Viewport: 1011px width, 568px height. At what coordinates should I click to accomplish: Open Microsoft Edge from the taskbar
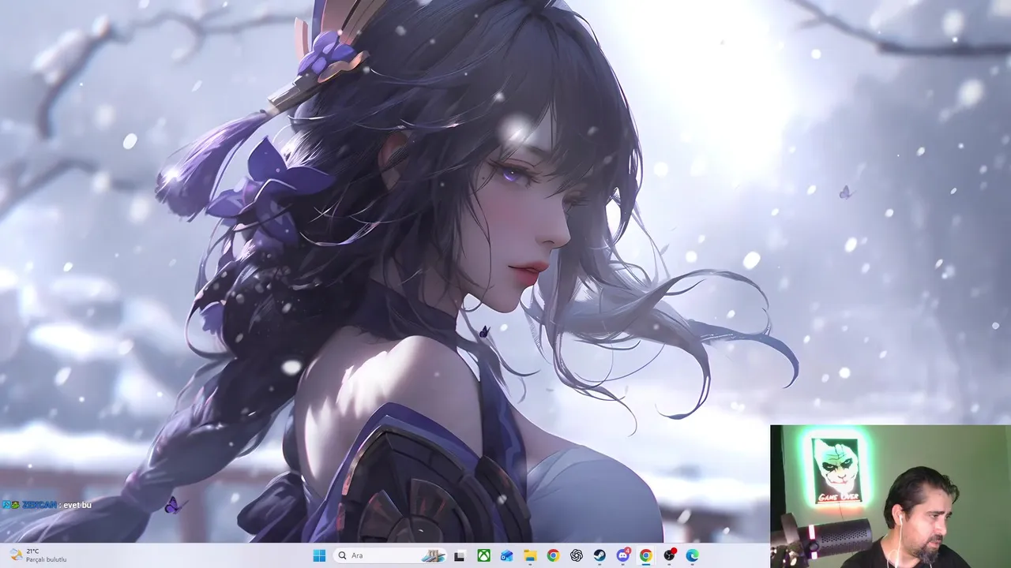(693, 555)
